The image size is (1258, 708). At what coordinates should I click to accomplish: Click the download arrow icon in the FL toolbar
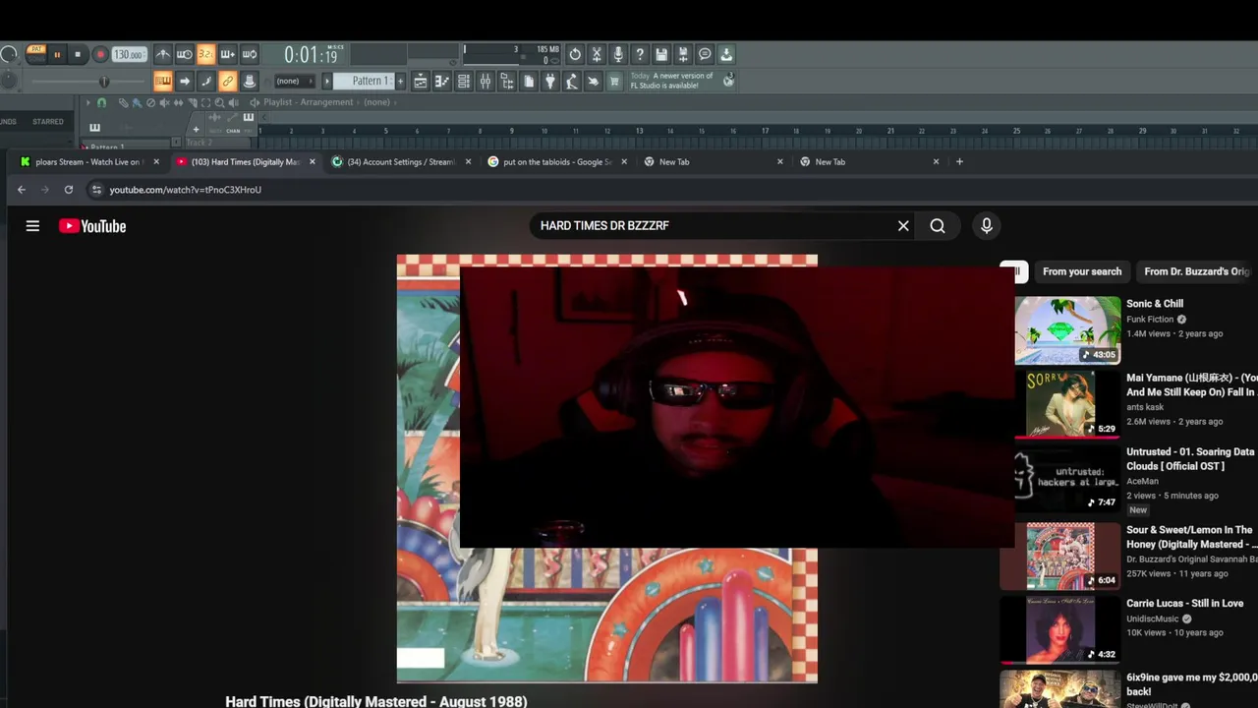point(726,55)
